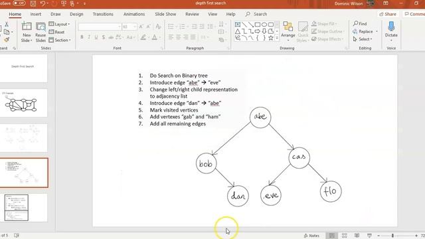
Task: Switch to Normal view icon
Action: 332,236
